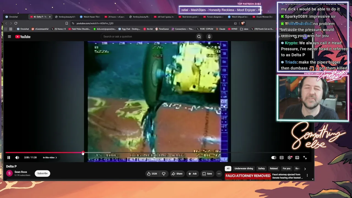Click the youtube.com address bar URL
This screenshot has width=352, height=198.
[x=95, y=23]
